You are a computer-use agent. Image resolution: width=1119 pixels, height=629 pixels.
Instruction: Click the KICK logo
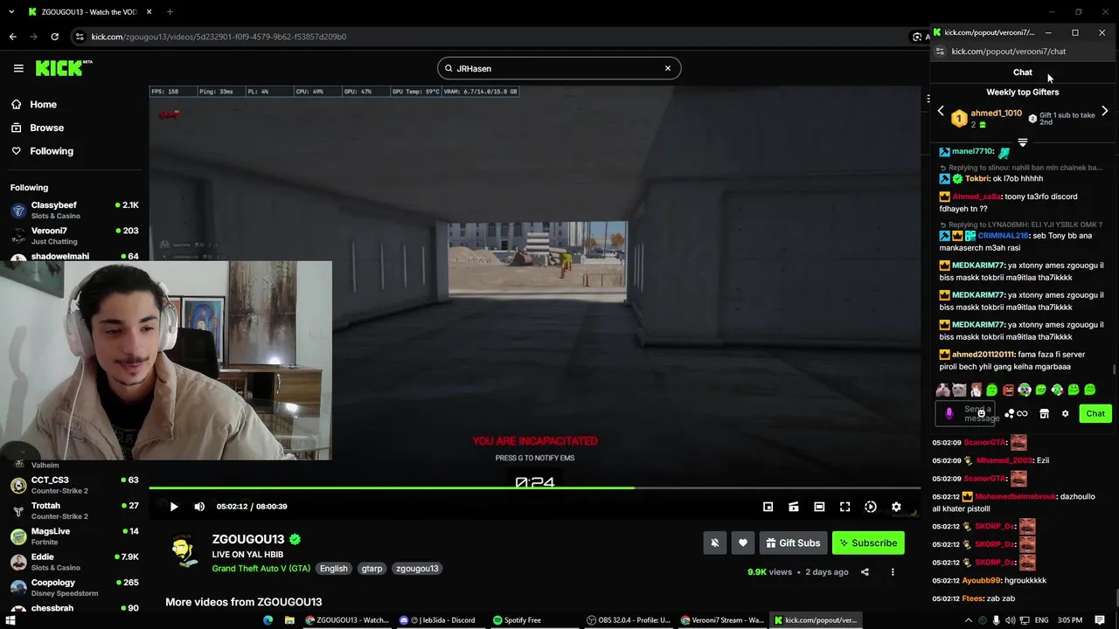pos(64,68)
